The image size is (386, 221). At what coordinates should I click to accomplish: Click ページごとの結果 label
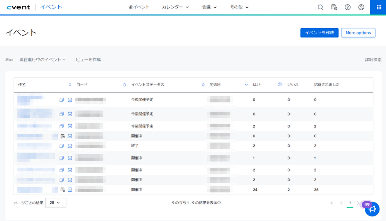28,203
